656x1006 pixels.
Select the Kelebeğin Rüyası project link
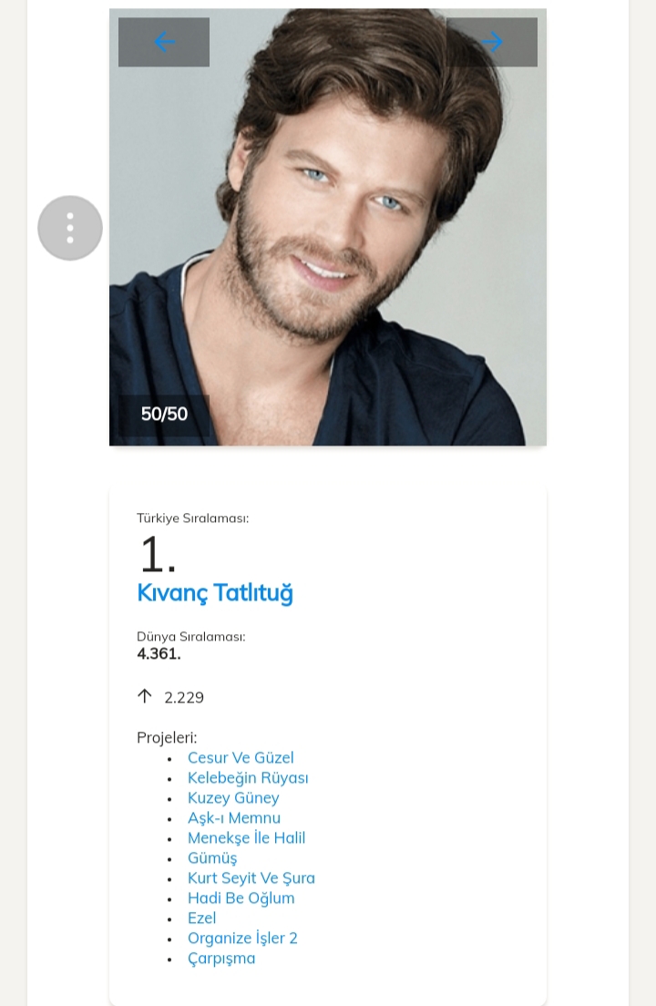pos(248,778)
